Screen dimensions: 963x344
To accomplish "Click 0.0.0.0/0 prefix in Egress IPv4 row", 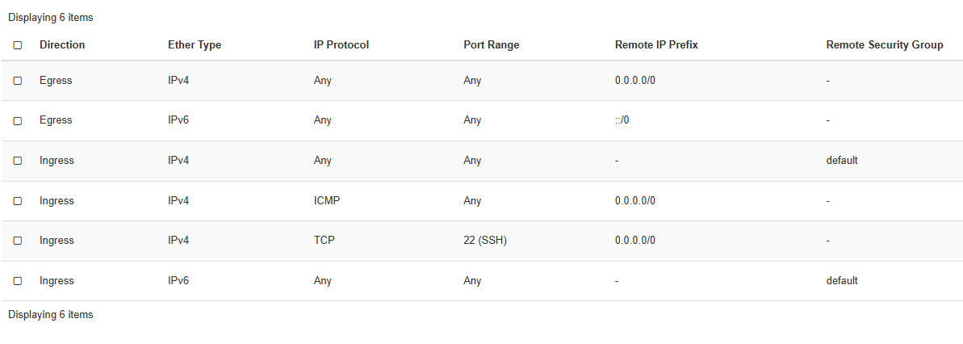I will pyautogui.click(x=634, y=81).
